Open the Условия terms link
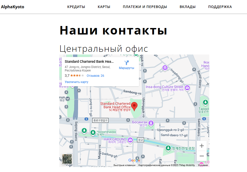The image size is (247, 172). 203,165
